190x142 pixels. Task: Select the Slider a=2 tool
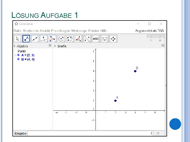pyautogui.click(x=104, y=39)
